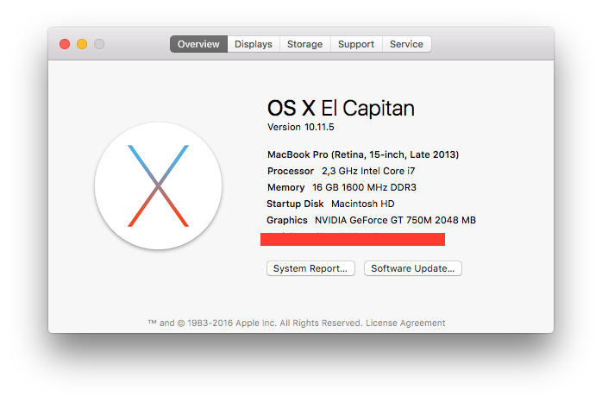
Task: Open System Report
Action: [310, 268]
